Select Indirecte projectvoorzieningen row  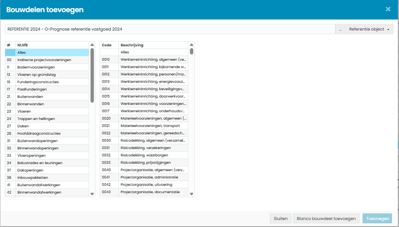pyautogui.click(x=47, y=60)
